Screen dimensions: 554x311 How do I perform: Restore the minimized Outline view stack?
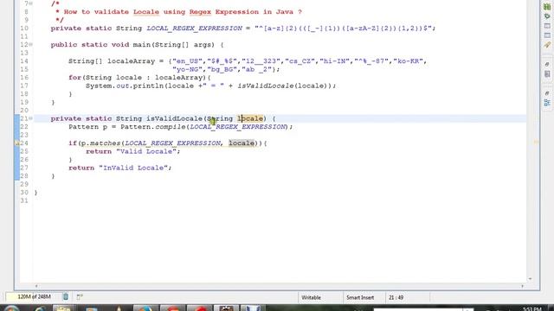point(547,93)
